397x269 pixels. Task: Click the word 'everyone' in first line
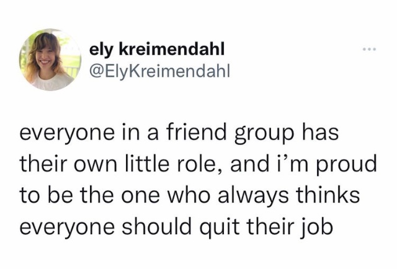tap(67, 134)
